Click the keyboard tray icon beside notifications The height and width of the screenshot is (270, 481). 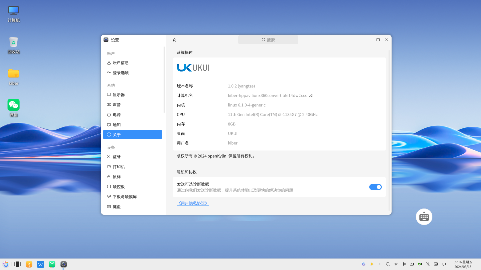436,264
